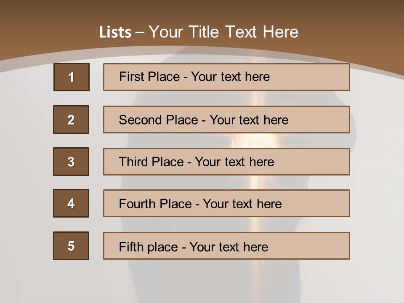Click the words 'First Place'
This screenshot has height=303, width=404.
coord(149,77)
